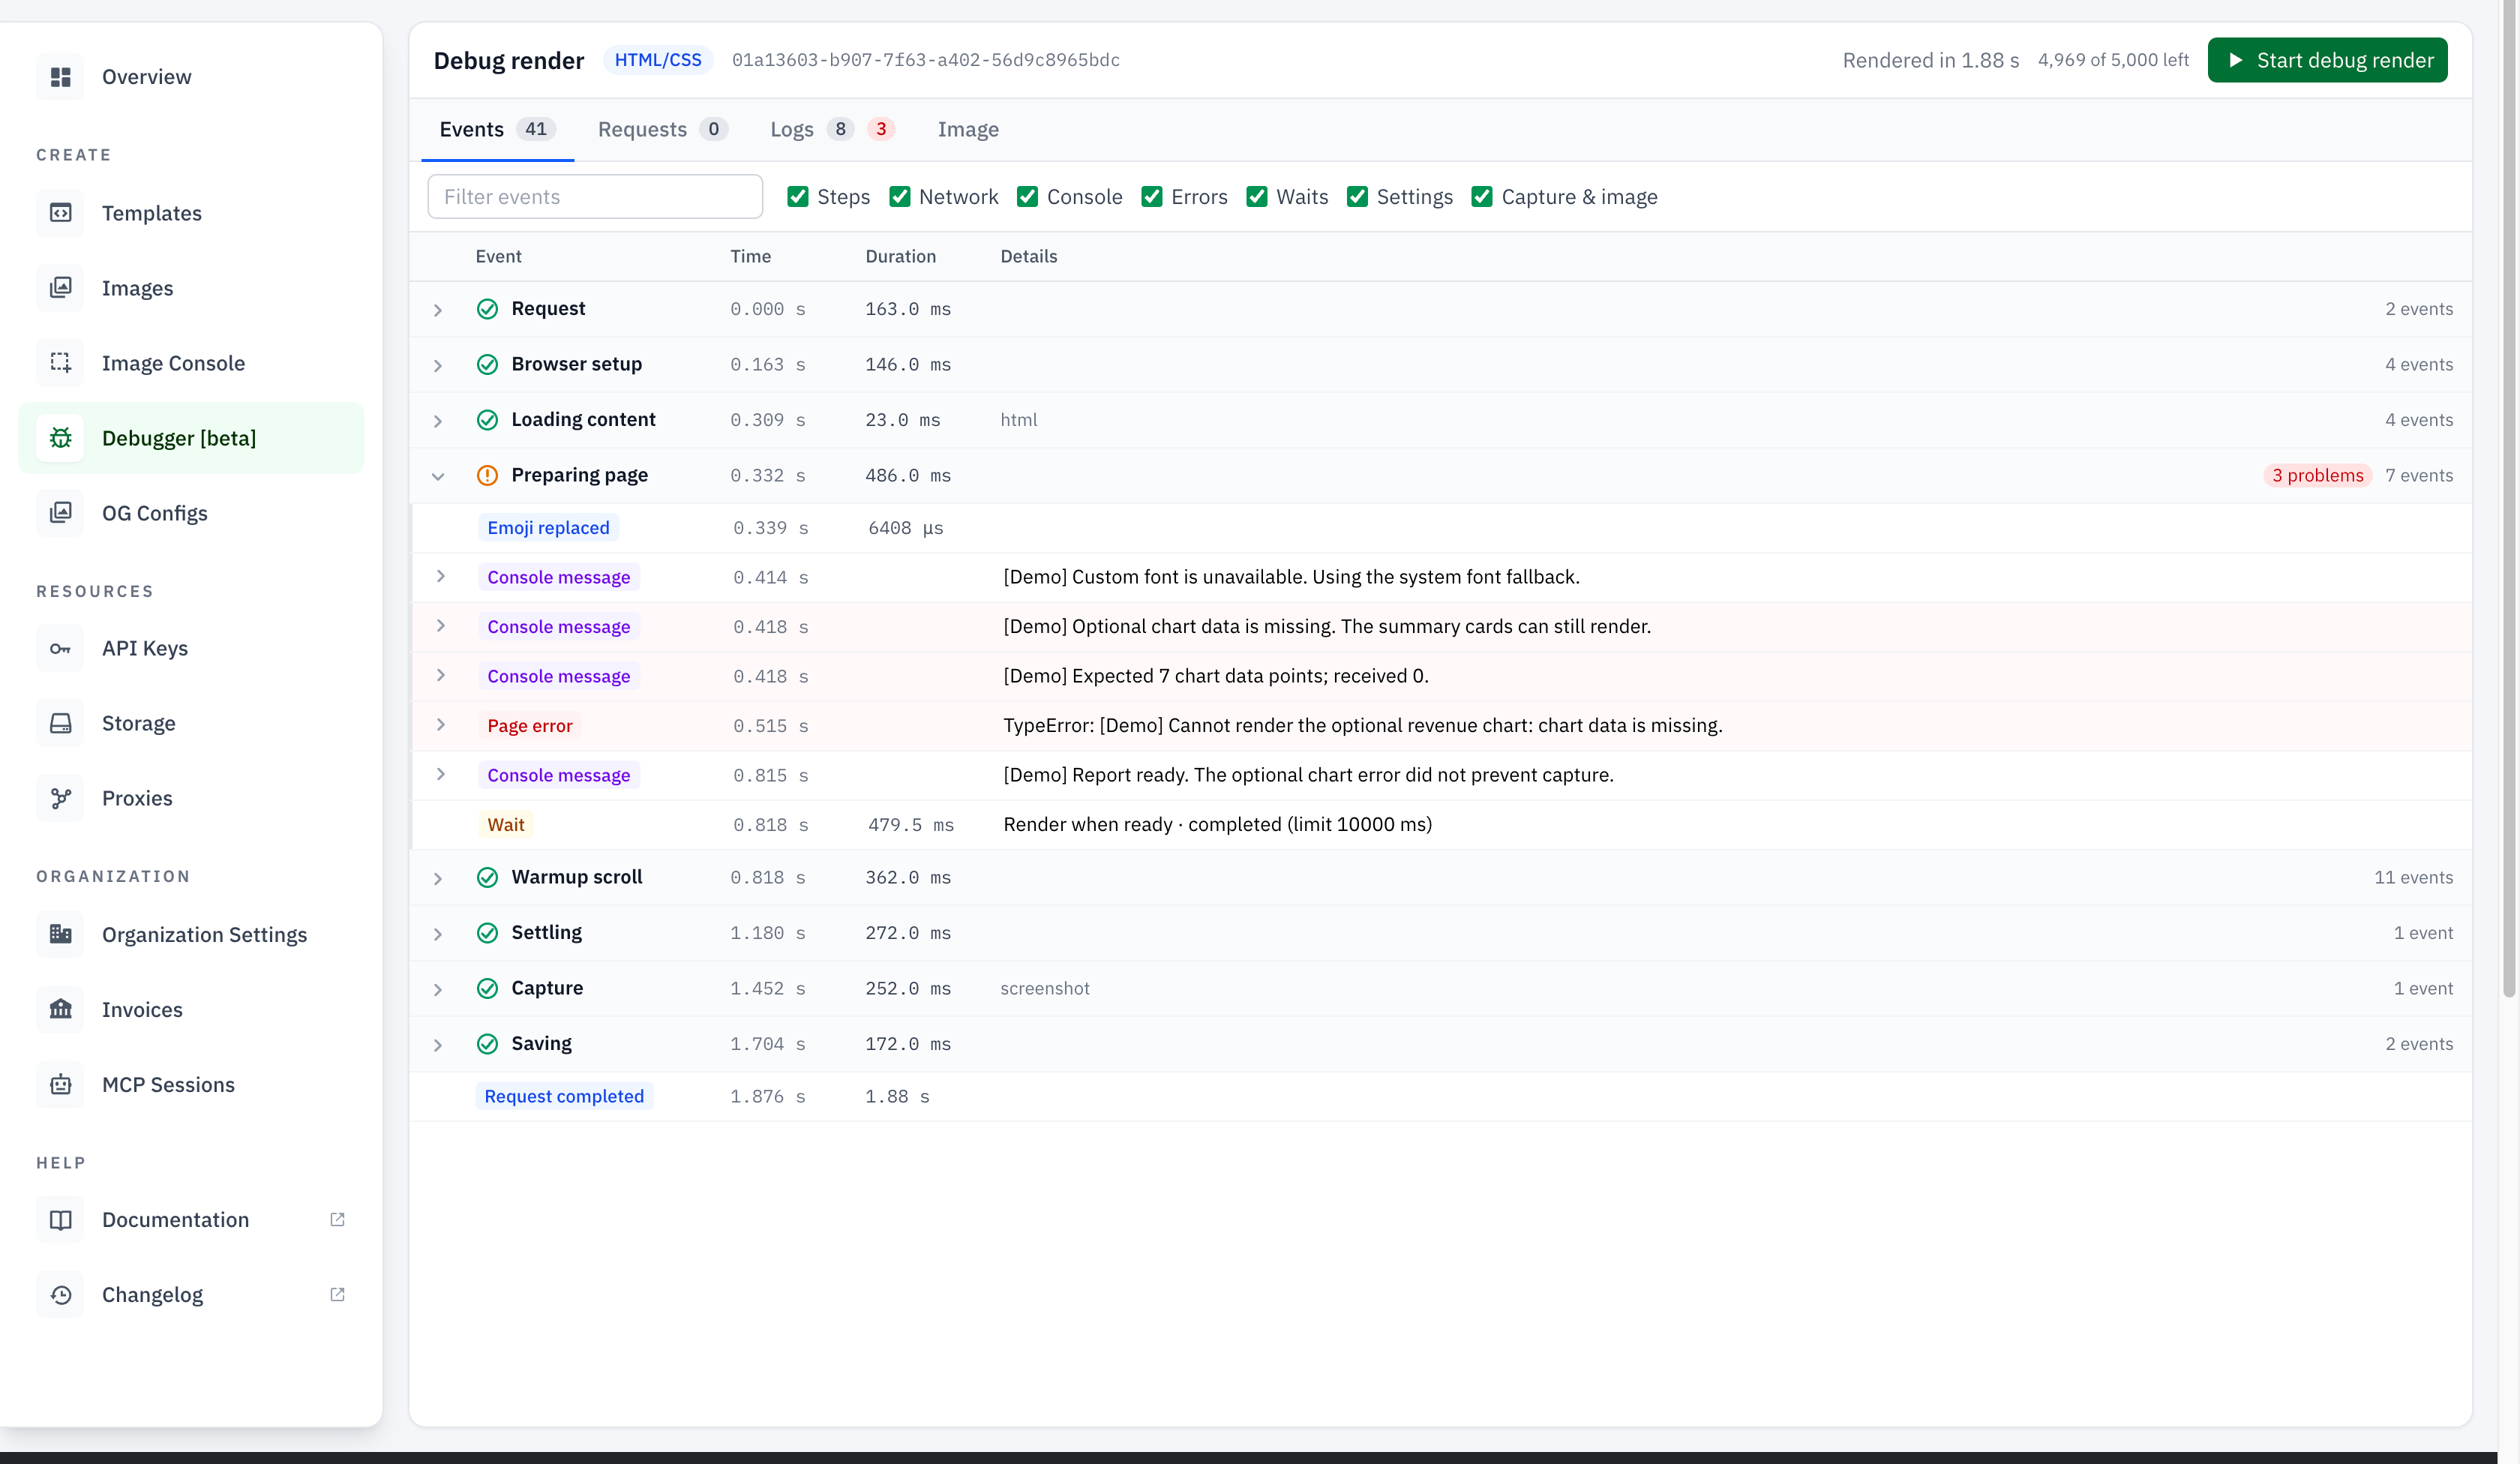2520x1464 pixels.
Task: Open the OG Configs icon
Action: (61, 513)
